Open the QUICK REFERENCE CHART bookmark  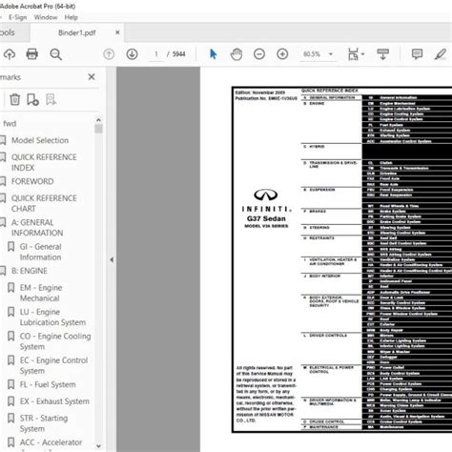point(44,203)
